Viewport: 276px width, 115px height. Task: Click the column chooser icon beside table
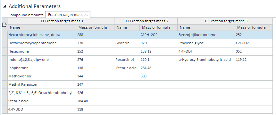(4, 25)
